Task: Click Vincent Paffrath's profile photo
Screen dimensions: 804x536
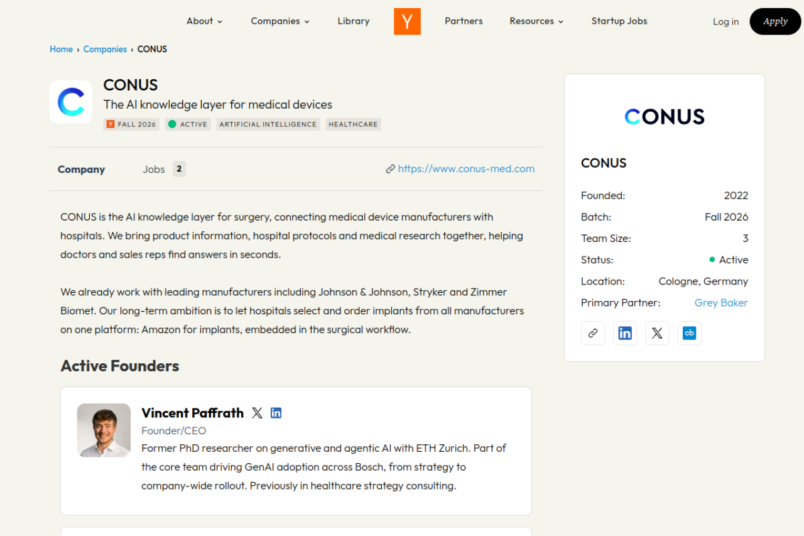Action: pos(104,430)
